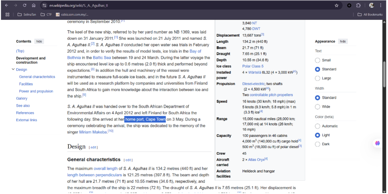The height and width of the screenshot is (194, 388).
Task: Jump to (Top) in Contents
Action: point(20,51)
